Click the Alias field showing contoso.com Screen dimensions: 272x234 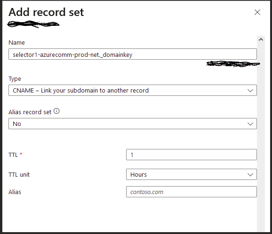coord(192,192)
